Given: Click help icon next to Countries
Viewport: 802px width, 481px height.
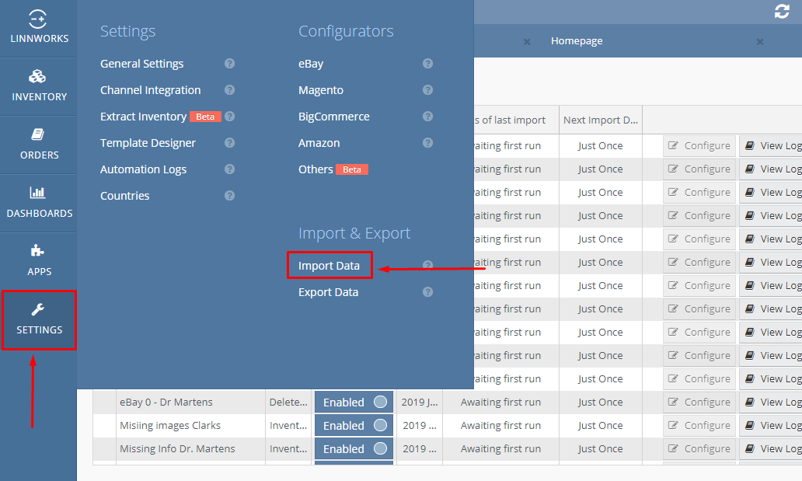Looking at the screenshot, I should [230, 196].
